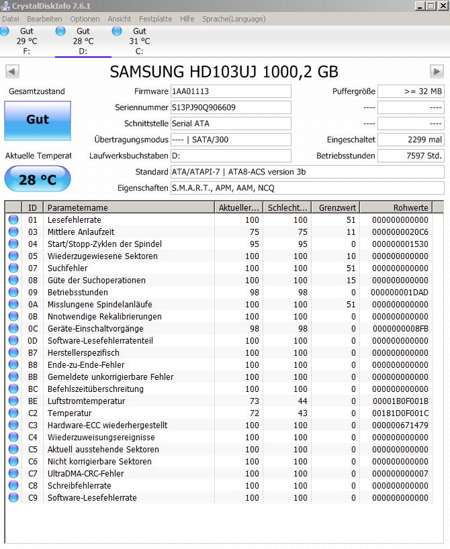The image size is (450, 549).
Task: Select raw value 00181D0F001C
Action: tap(400, 413)
